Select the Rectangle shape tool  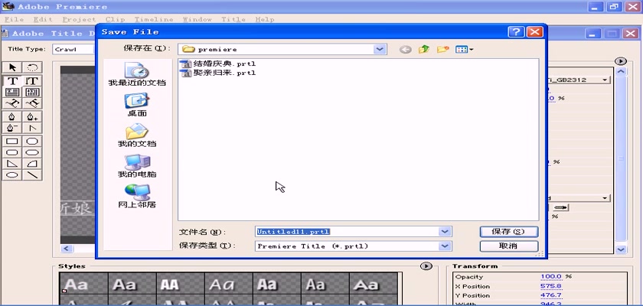(x=12, y=142)
